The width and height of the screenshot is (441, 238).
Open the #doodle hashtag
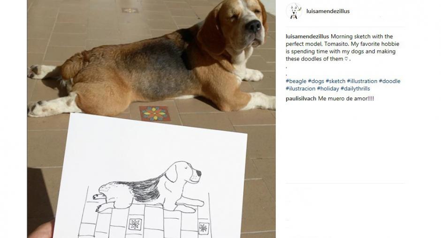[389, 81]
